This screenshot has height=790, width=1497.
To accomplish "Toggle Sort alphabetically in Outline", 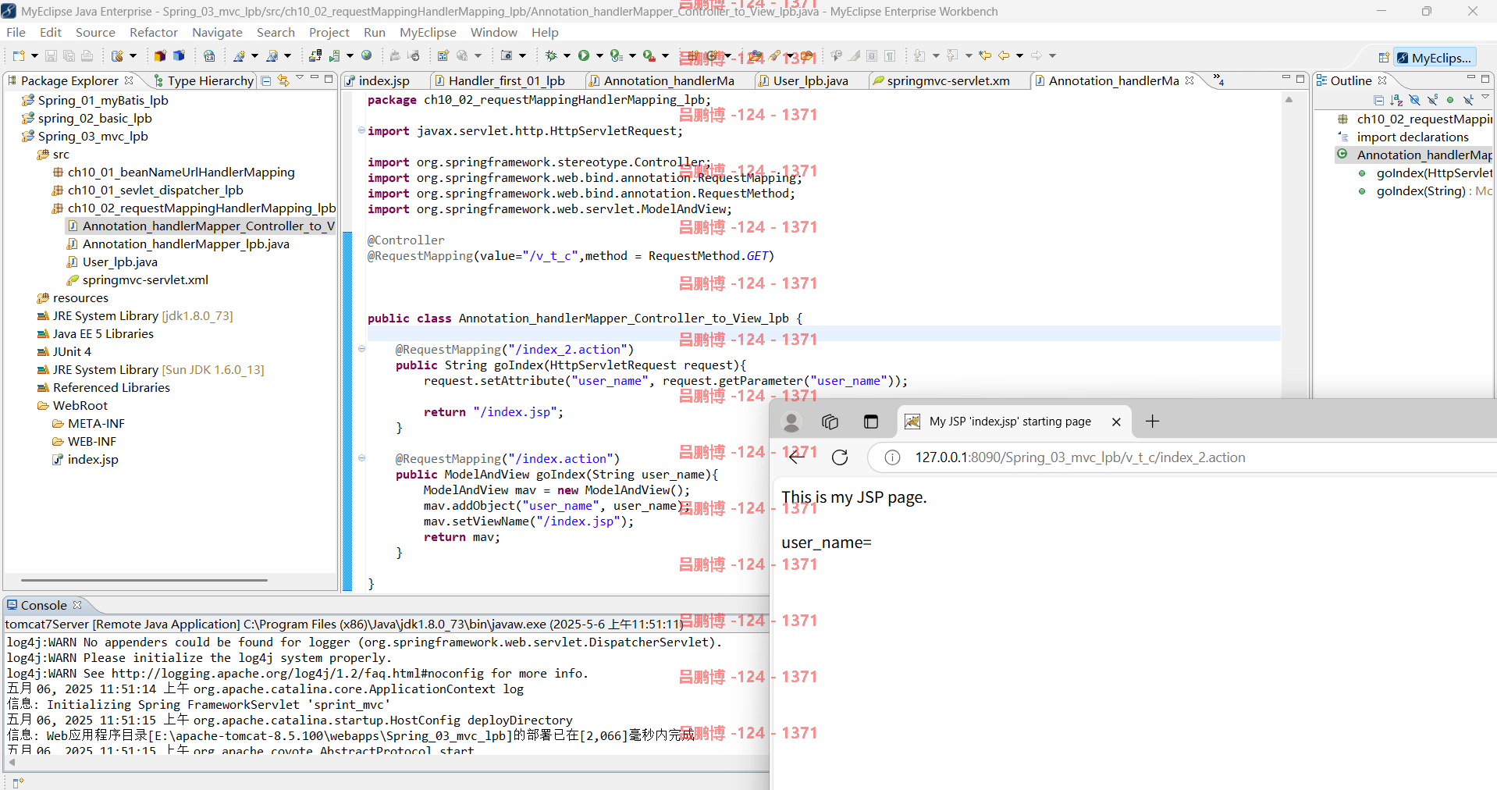I will 1396,100.
